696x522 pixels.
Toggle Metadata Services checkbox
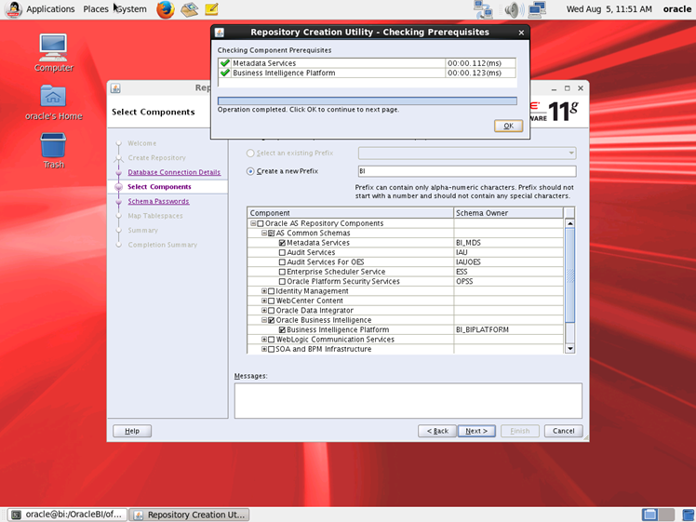click(282, 243)
